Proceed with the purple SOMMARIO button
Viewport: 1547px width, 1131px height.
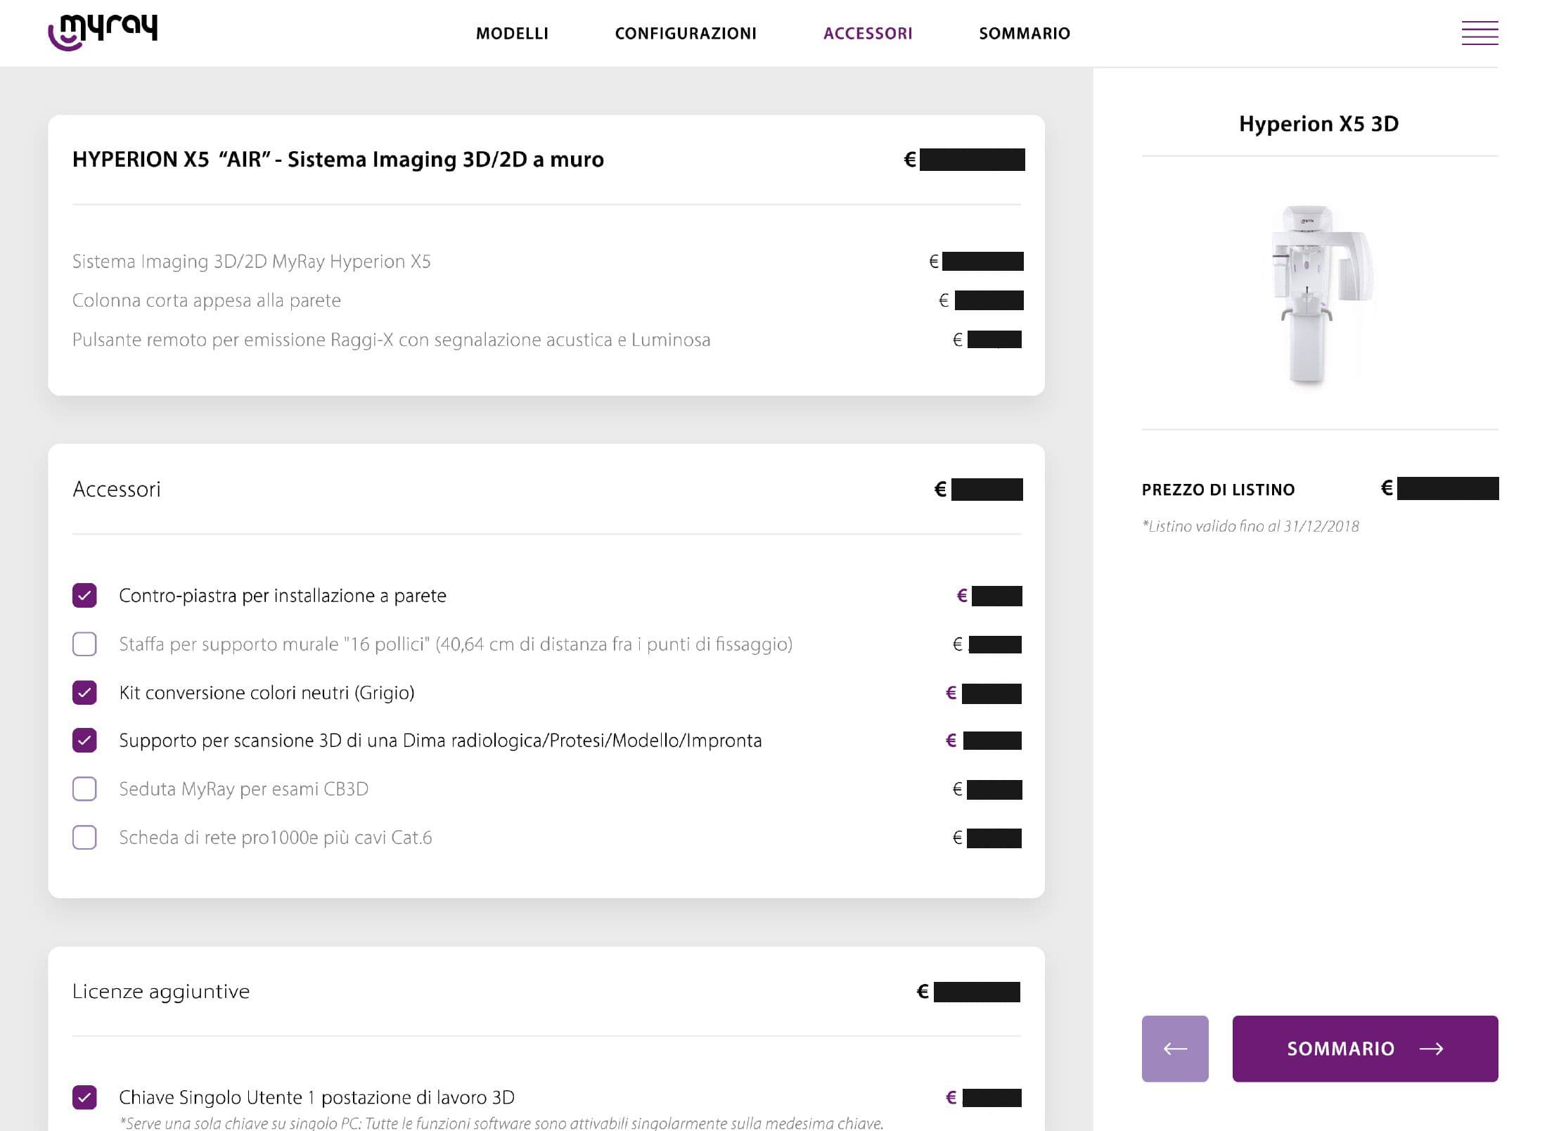(1365, 1048)
